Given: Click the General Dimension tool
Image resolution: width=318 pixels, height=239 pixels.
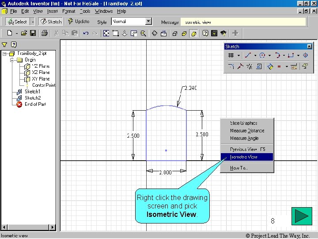Looking at the screenshot, I should coord(270,66).
